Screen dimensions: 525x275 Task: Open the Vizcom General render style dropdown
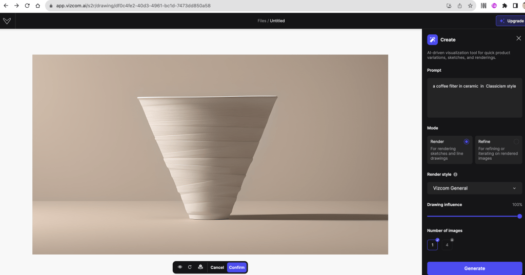pyautogui.click(x=474, y=188)
